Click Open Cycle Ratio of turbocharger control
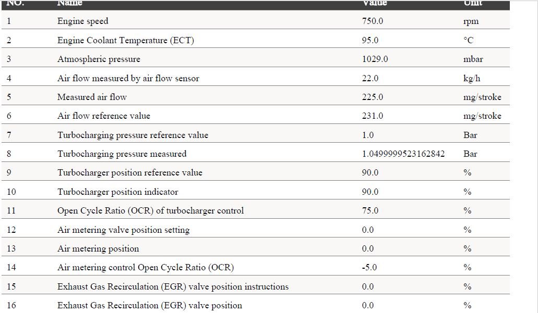The image size is (538, 313). pyautogui.click(x=256, y=210)
